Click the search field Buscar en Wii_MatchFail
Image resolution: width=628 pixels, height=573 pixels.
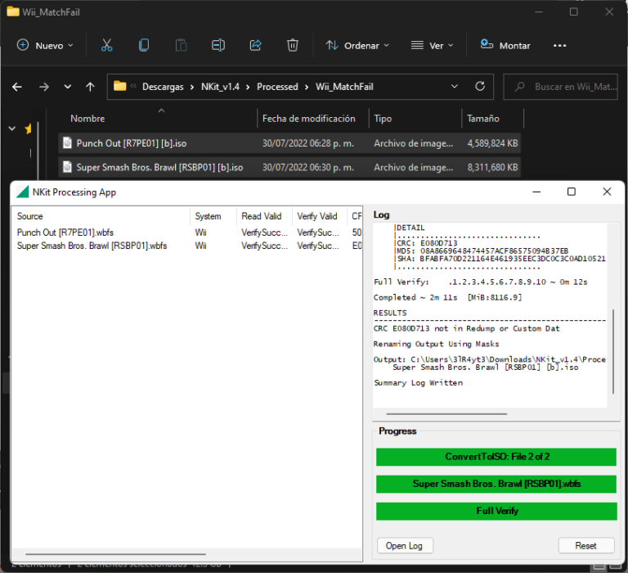click(x=564, y=86)
